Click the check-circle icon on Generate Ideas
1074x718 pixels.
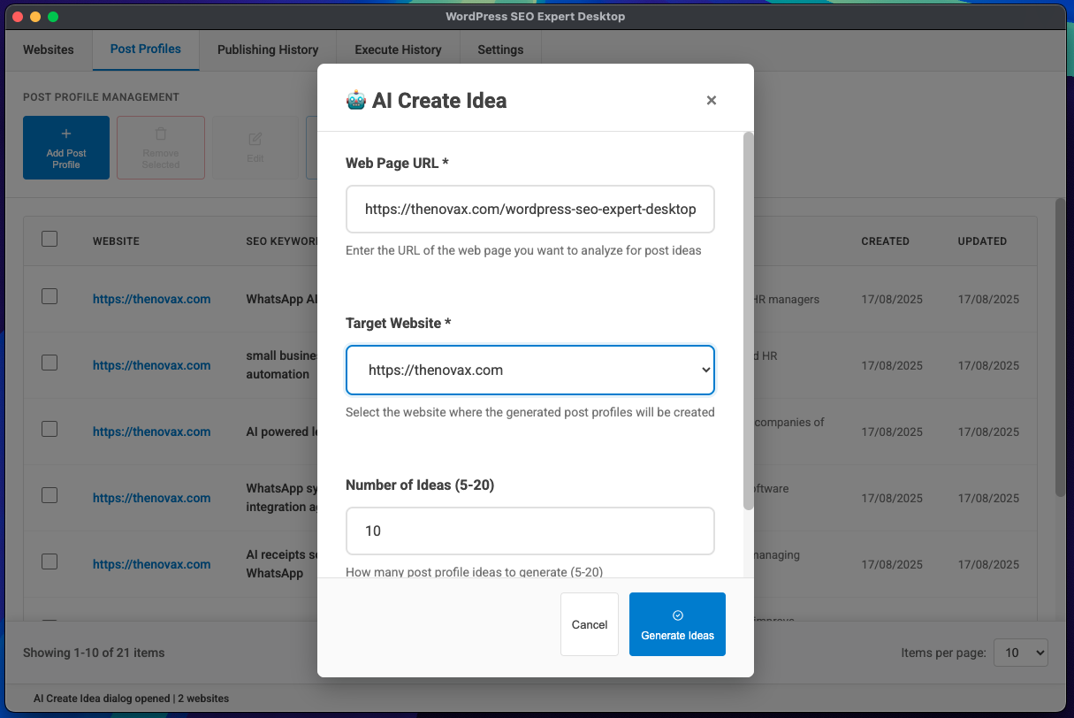pos(678,615)
